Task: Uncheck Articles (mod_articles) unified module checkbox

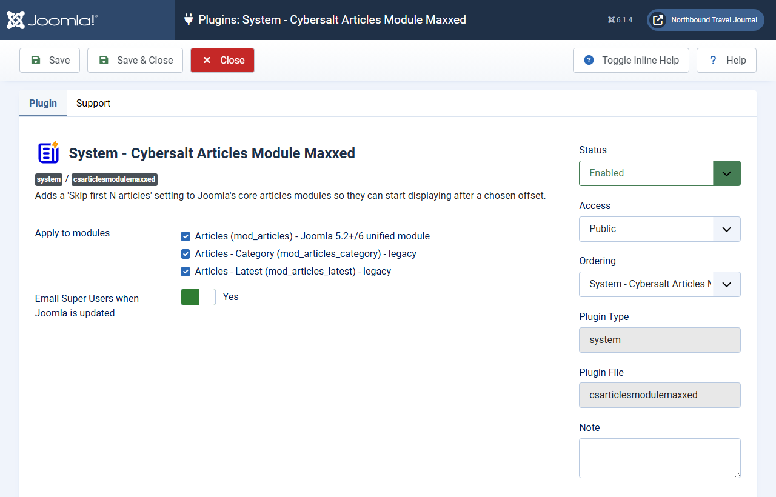Action: 186,236
